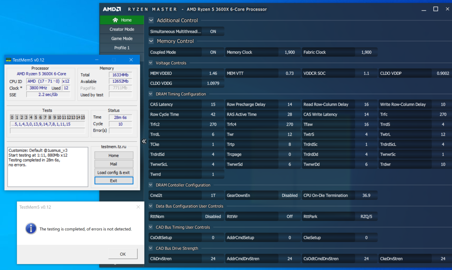Collapse Data Bus Configuration User Controls
Screen dimensions: 452x270
pos(151,206)
